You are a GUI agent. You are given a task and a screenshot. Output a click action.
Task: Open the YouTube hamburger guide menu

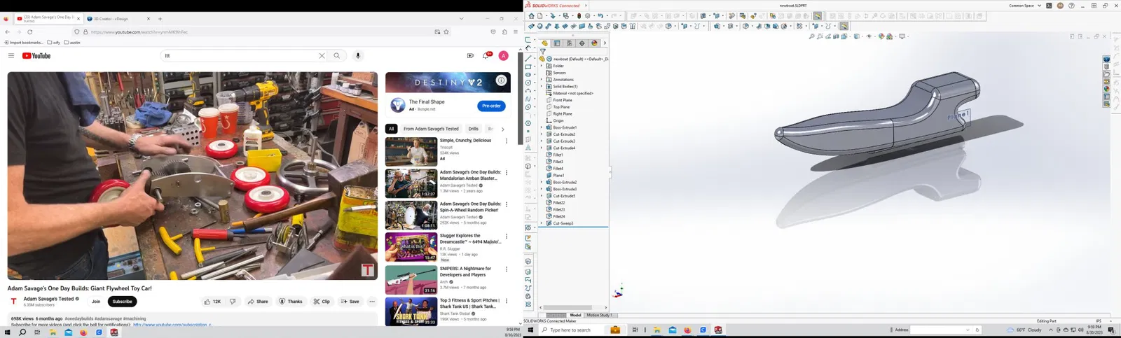(11, 55)
